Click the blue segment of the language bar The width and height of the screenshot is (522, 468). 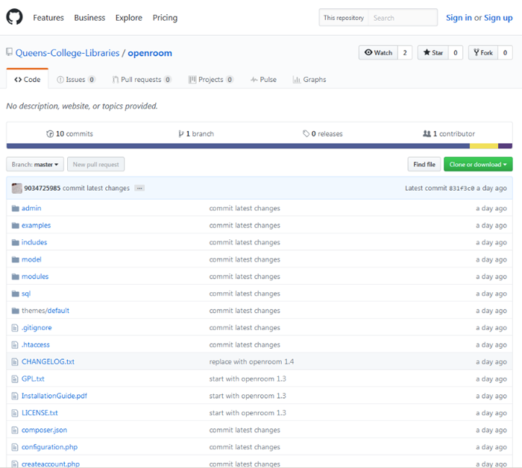pos(238,146)
